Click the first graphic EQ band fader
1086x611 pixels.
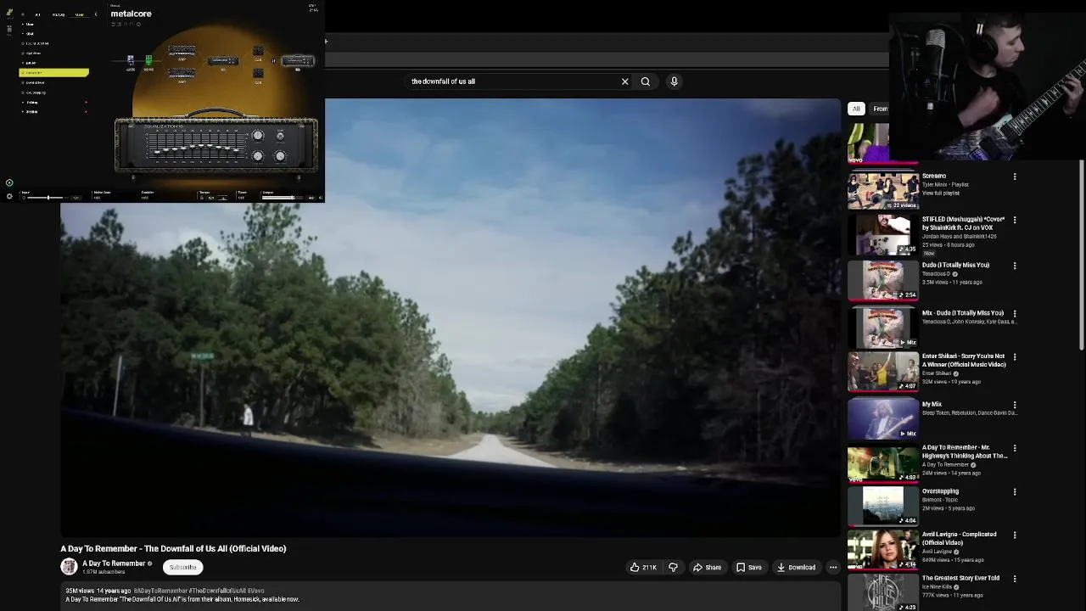(x=157, y=152)
